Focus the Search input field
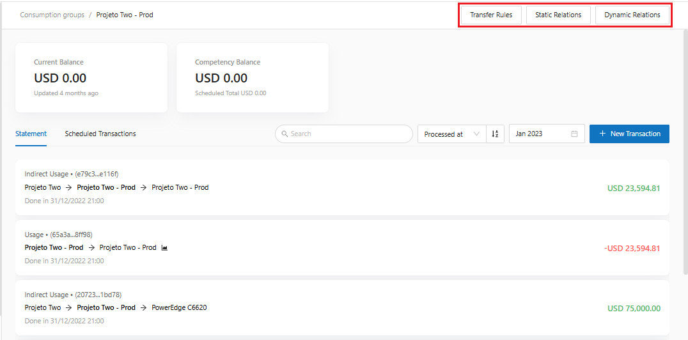The height and width of the screenshot is (340, 688). [x=348, y=134]
